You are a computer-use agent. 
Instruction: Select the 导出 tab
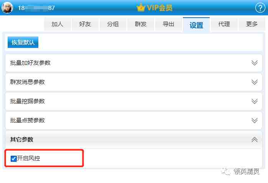[x=169, y=24]
